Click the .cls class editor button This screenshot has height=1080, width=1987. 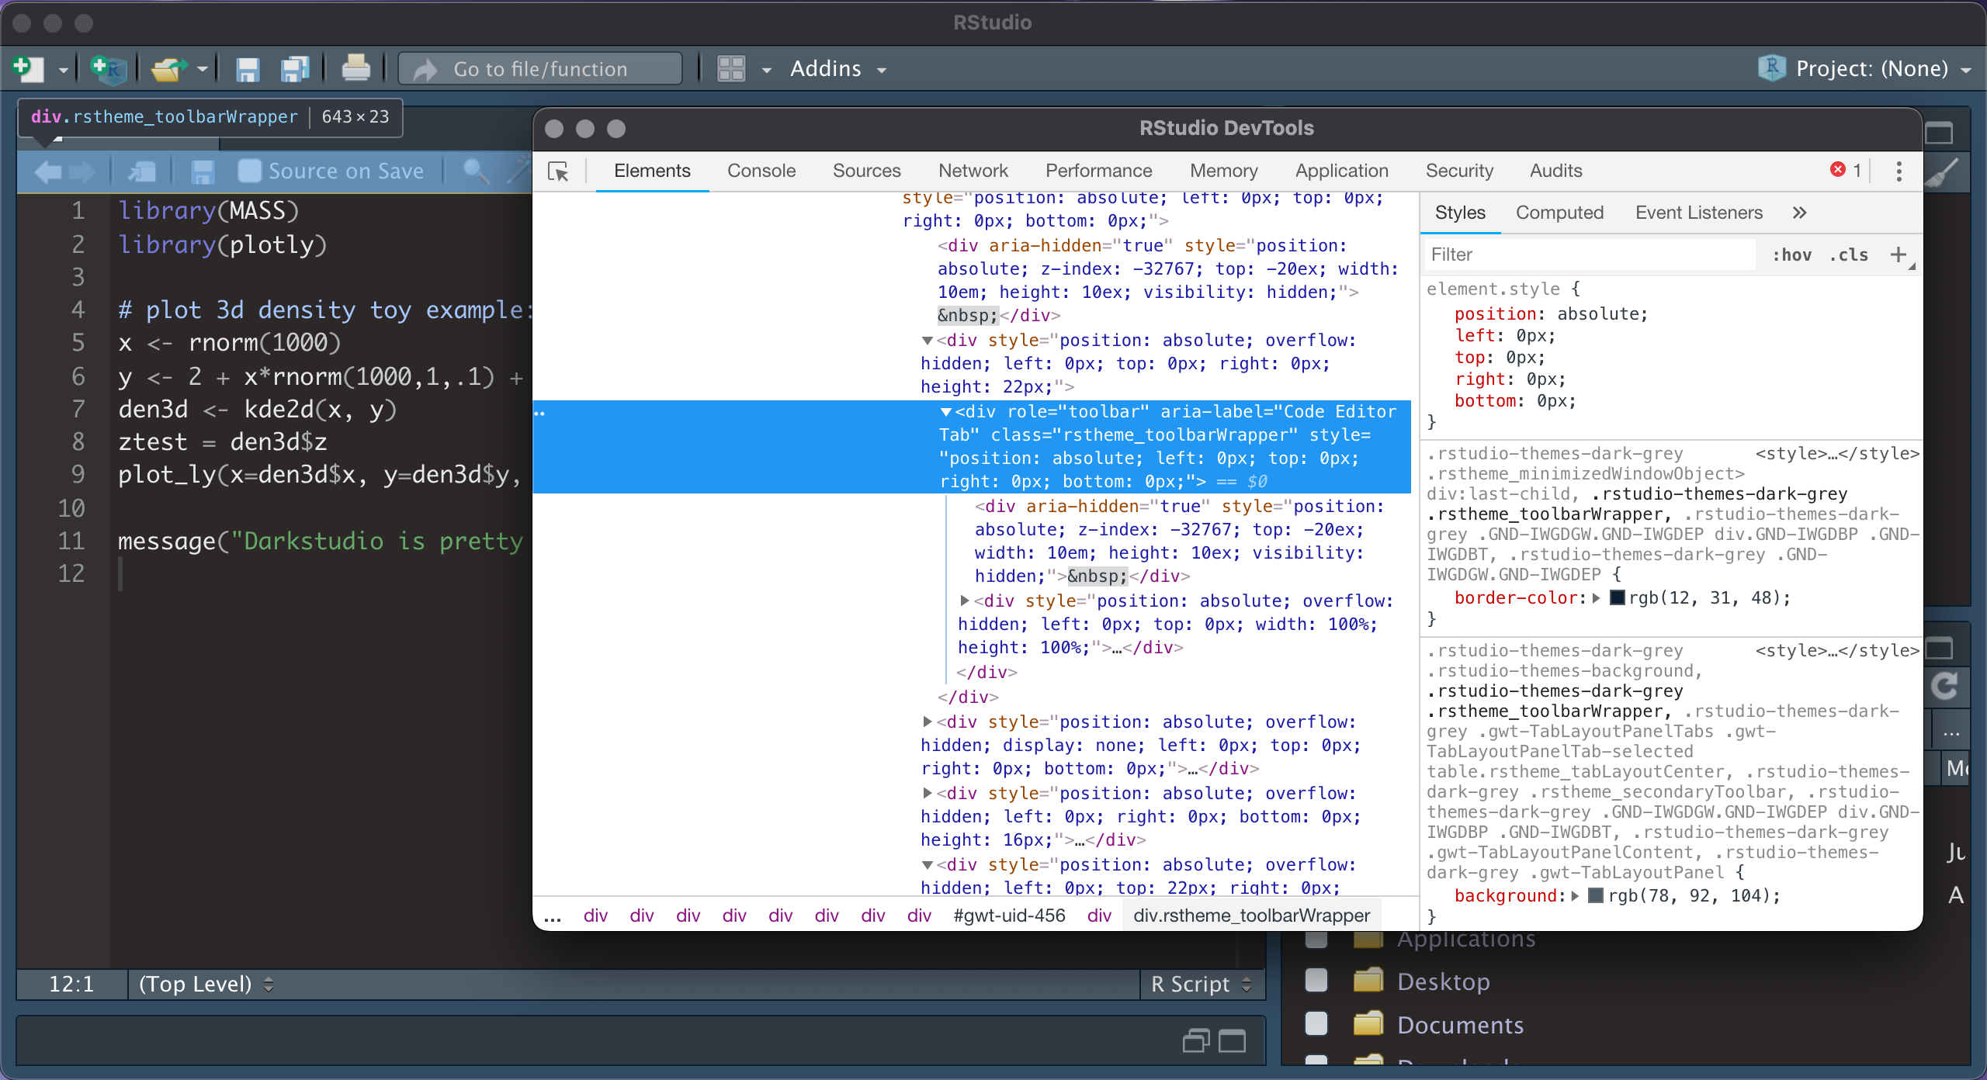pos(1849,254)
